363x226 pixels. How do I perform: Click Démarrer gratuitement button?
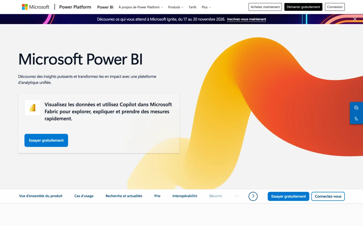tap(303, 7)
